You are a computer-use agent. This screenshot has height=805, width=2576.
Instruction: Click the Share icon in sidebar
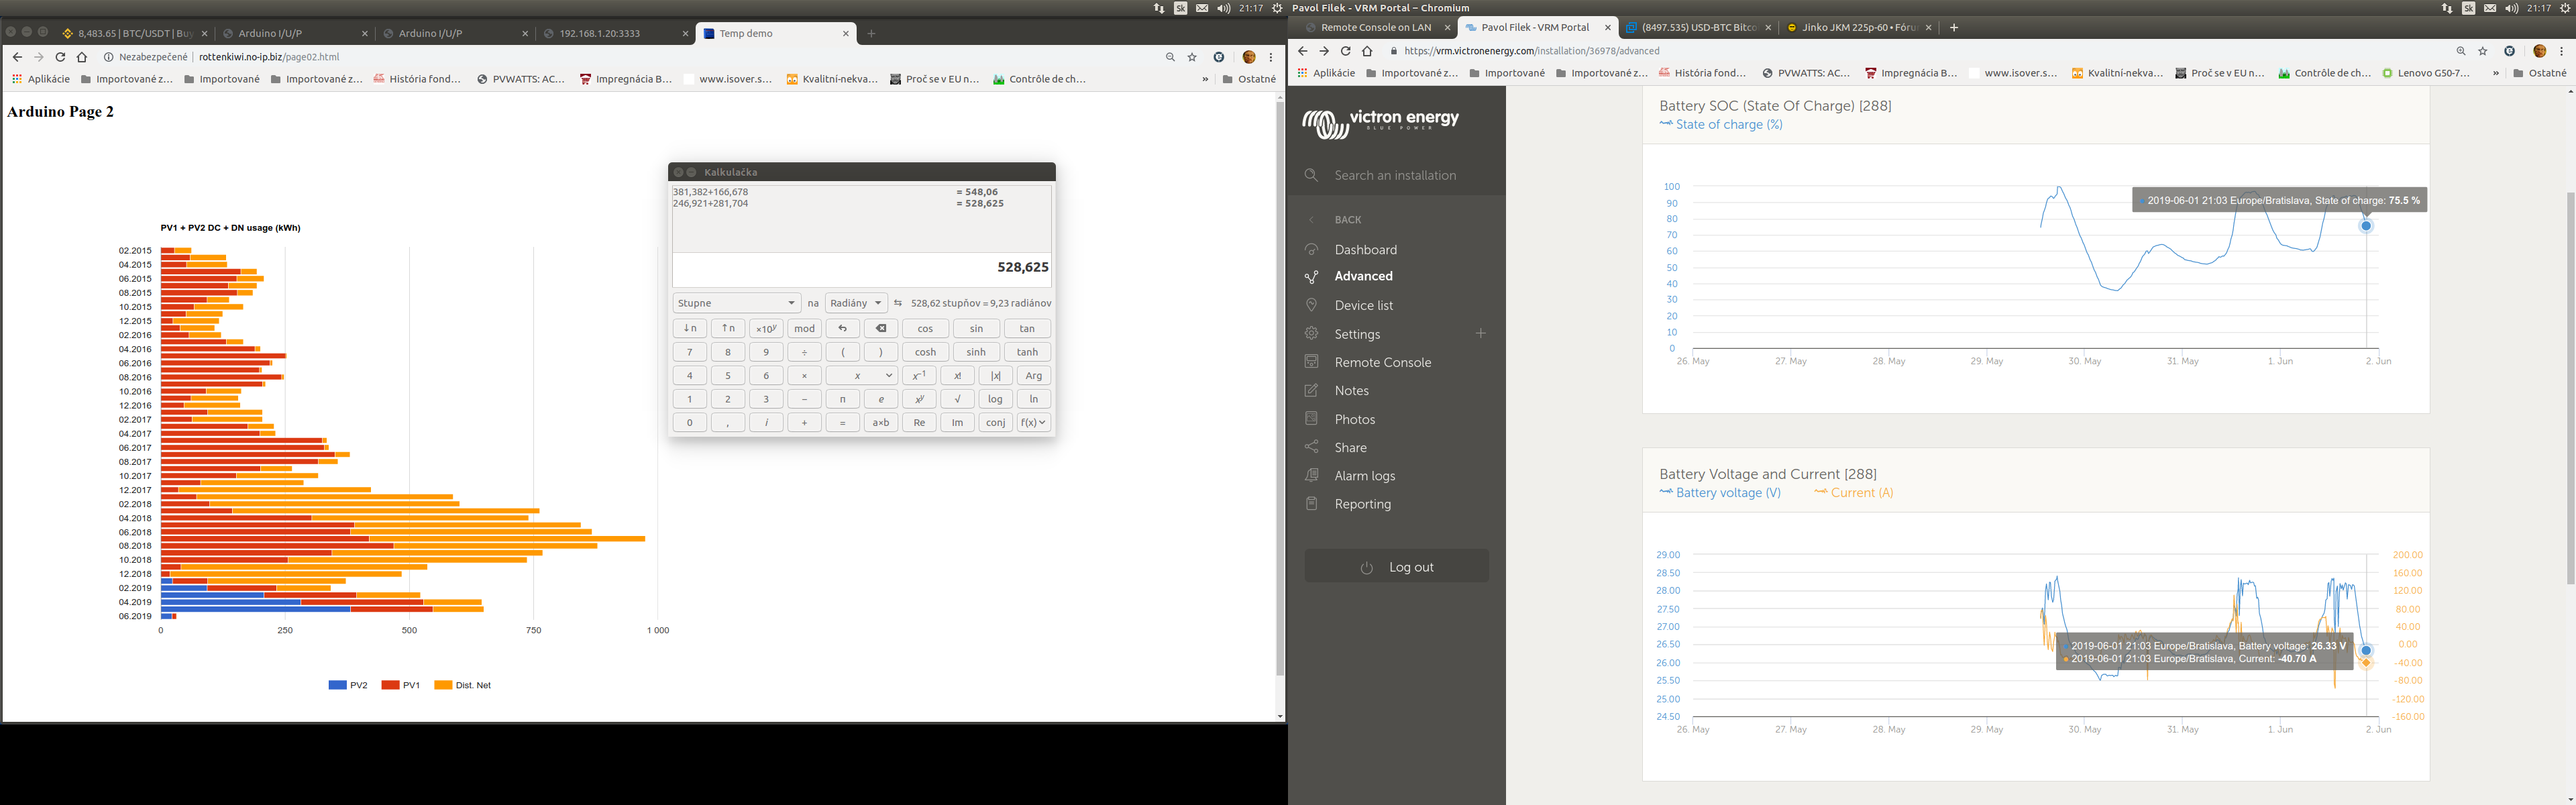[x=1312, y=447]
